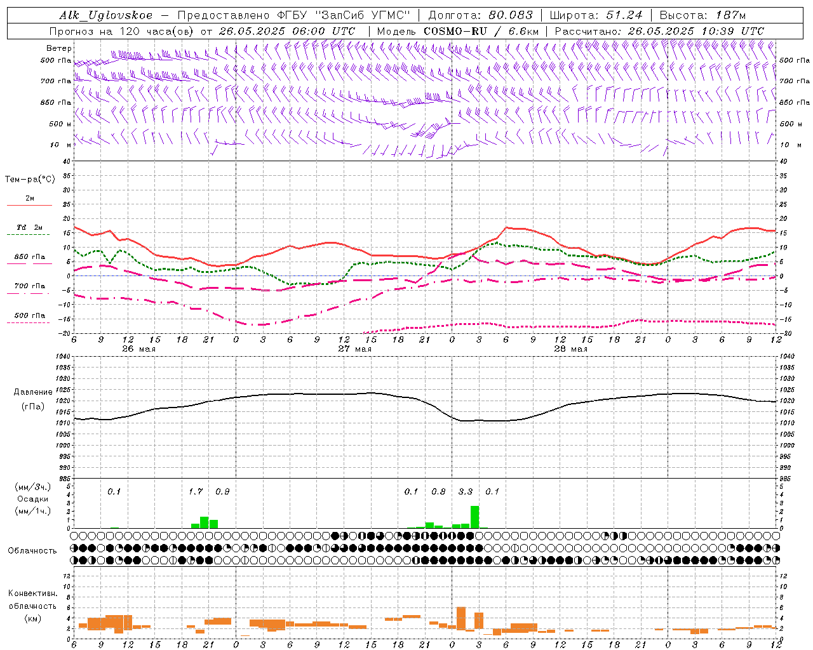The height and width of the screenshot is (650, 813).
Task: Click the elevation value 187м
Action: coord(731,15)
